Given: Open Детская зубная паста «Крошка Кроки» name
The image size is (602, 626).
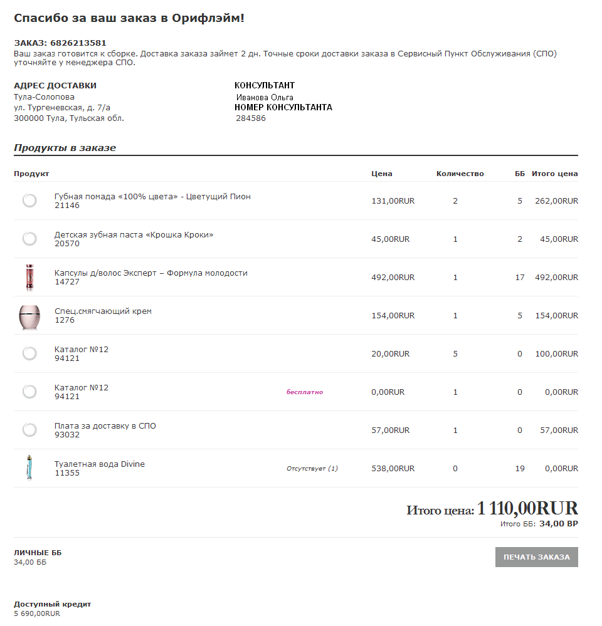Looking at the screenshot, I should [x=134, y=235].
